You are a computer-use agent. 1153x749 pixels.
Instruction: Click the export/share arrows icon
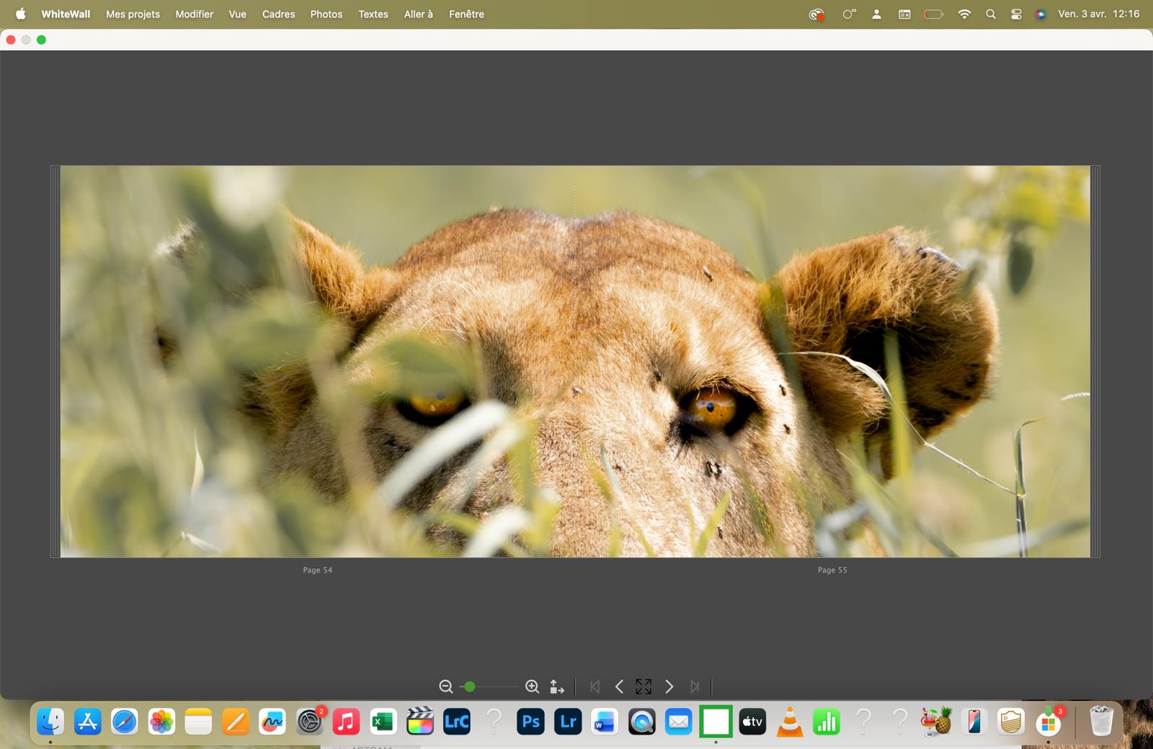click(x=557, y=687)
